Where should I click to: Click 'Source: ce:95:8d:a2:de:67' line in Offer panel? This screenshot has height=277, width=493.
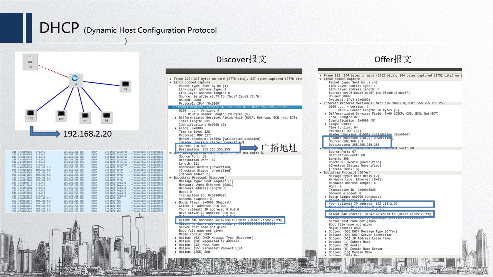[369, 93]
